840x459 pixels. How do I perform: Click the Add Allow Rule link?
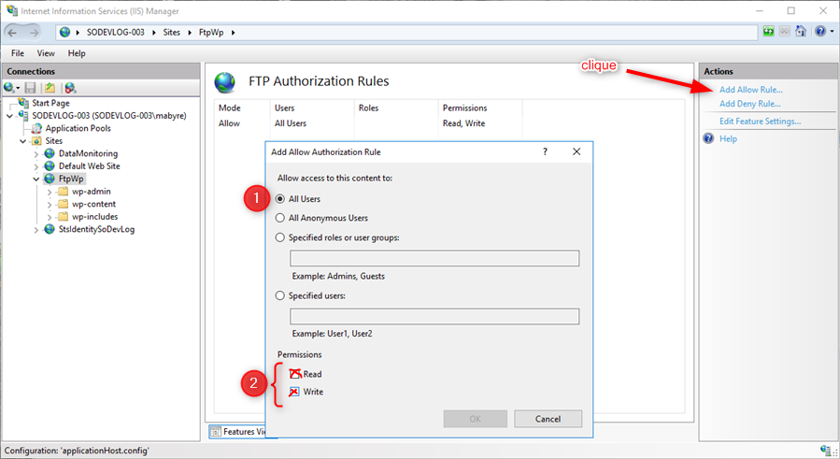750,90
